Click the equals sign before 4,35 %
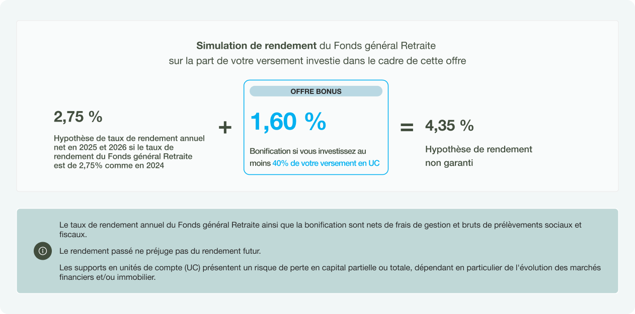Image resolution: width=635 pixels, height=314 pixels. [407, 128]
